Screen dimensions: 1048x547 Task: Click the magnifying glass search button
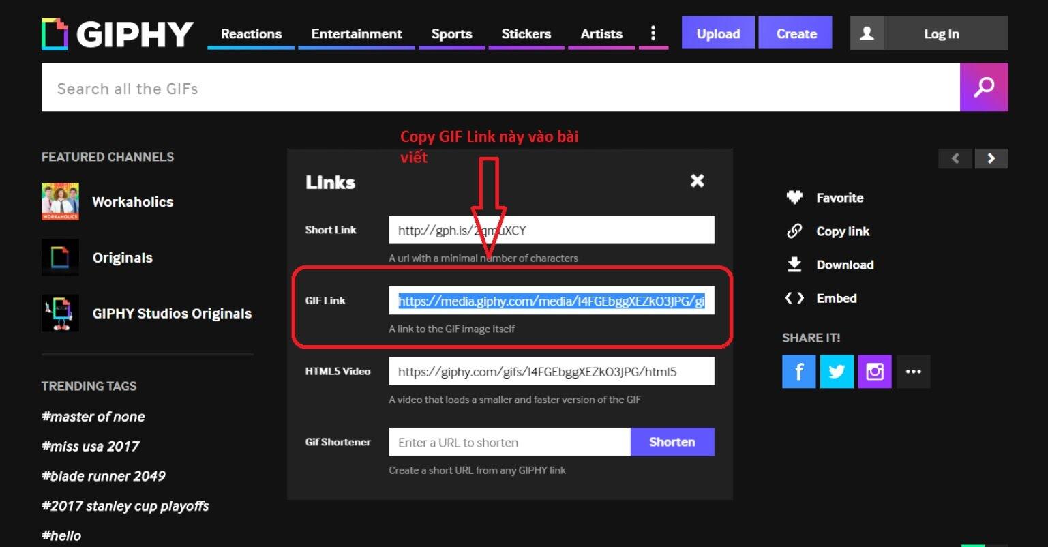[983, 87]
